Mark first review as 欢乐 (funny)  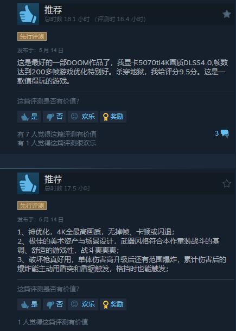pyautogui.click(x=83, y=117)
